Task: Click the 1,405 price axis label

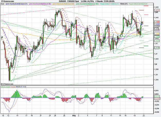Action: coord(156,59)
